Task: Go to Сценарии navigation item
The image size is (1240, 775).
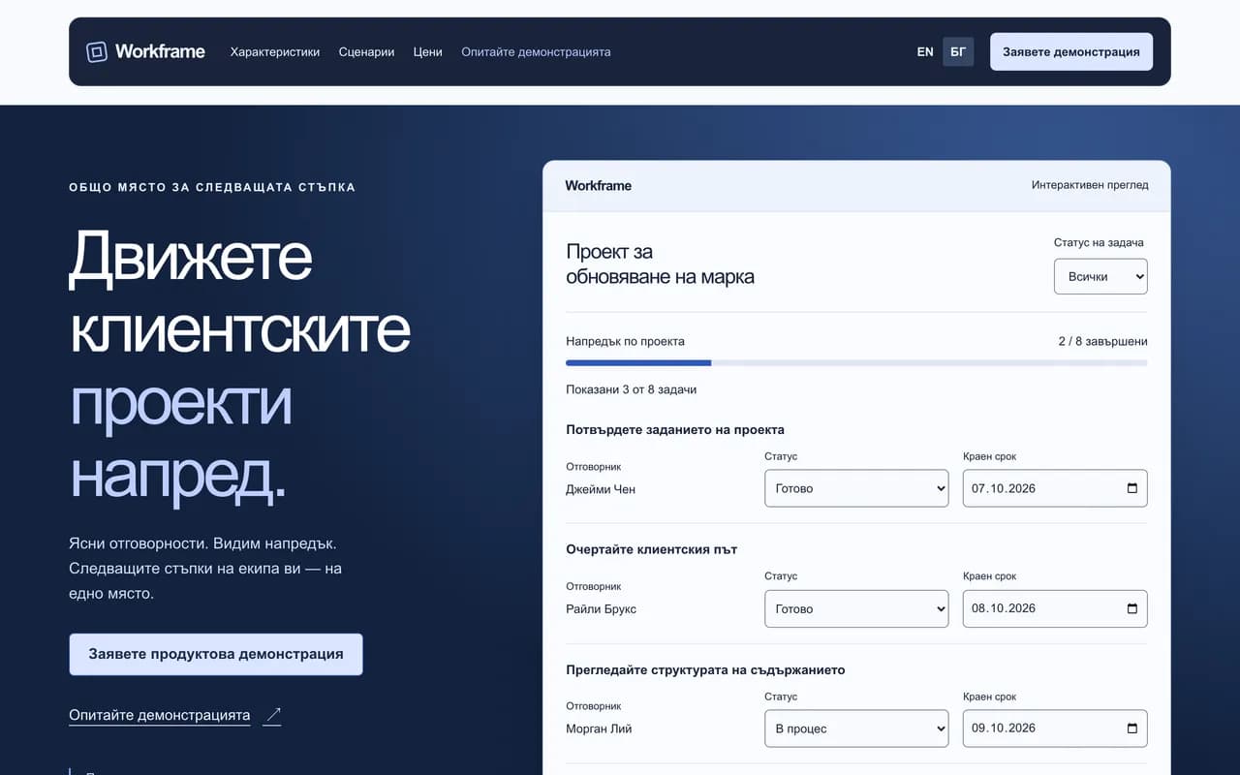Action: [x=366, y=51]
